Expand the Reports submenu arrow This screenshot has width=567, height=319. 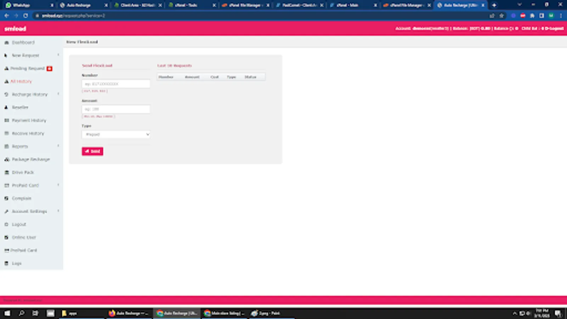tap(58, 146)
